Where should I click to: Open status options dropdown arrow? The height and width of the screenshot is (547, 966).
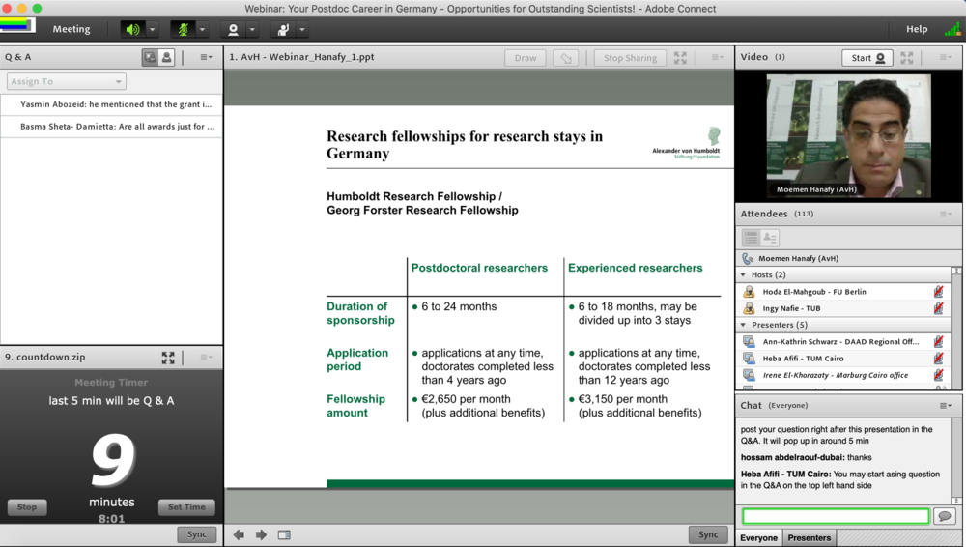click(301, 29)
